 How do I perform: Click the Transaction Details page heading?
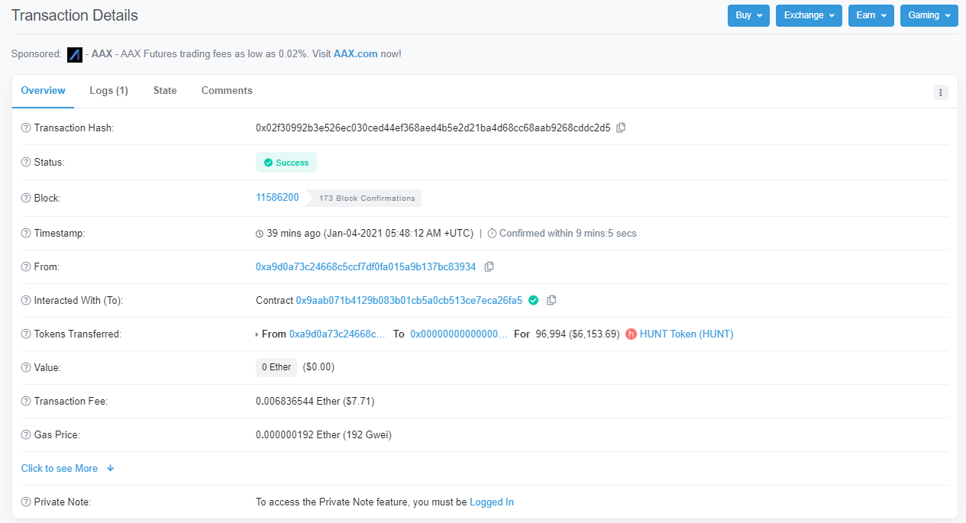[x=75, y=15]
